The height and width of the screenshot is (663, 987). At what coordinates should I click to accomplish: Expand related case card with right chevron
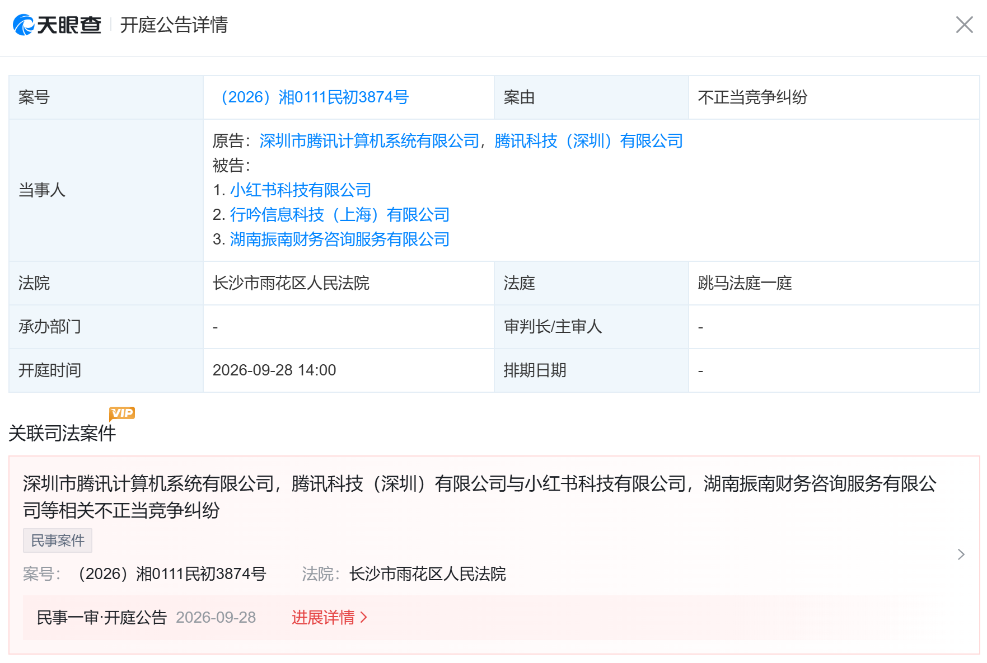point(961,554)
